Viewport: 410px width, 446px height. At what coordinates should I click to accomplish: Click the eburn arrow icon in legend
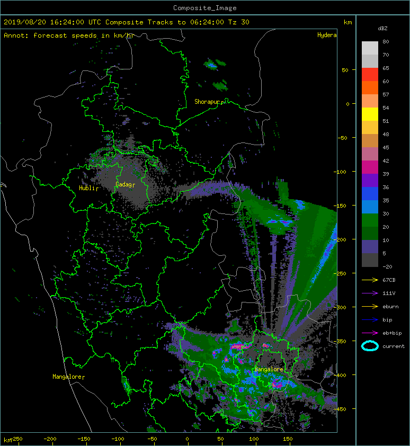pos(370,307)
